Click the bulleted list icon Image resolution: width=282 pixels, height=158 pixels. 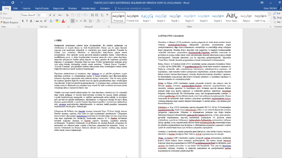click(x=73, y=15)
